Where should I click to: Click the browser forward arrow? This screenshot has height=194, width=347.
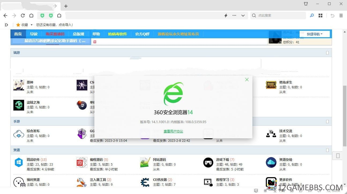(14, 16)
